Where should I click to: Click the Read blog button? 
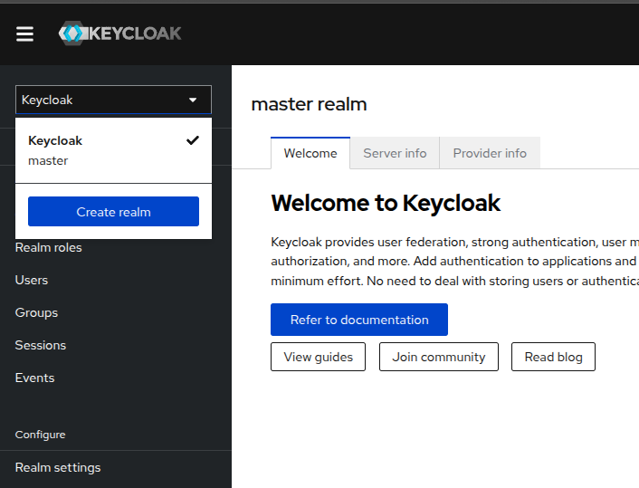pyautogui.click(x=553, y=357)
